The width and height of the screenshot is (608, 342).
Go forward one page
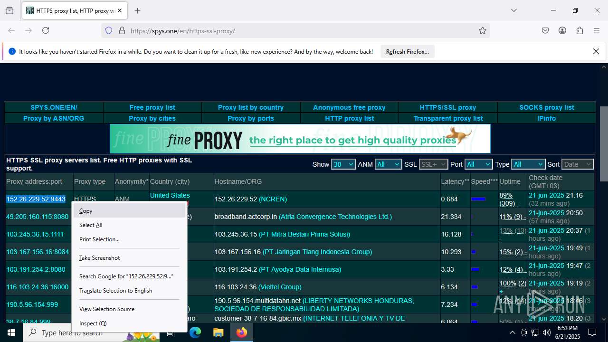[28, 30]
